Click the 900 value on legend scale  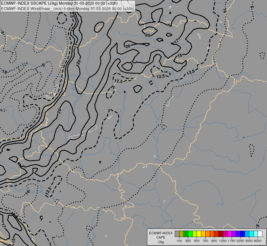[x=214, y=241]
